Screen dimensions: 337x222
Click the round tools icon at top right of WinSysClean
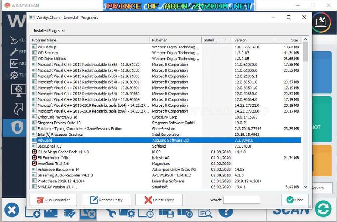[x=322, y=22]
